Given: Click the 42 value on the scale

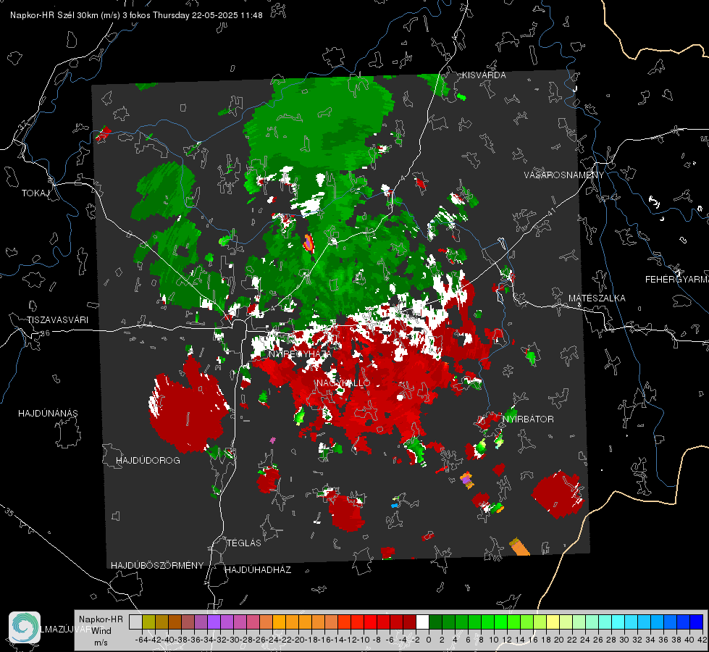Looking at the screenshot, I should point(702,640).
